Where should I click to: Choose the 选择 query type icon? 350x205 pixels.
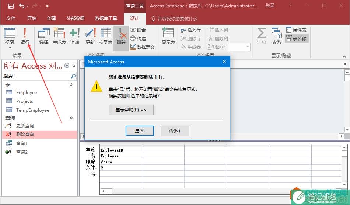pos(44,36)
